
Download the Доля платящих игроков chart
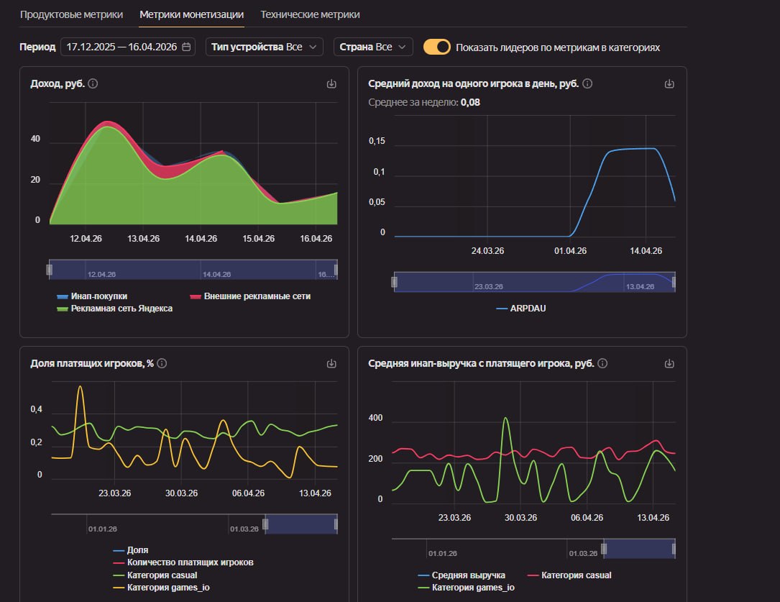coord(331,364)
